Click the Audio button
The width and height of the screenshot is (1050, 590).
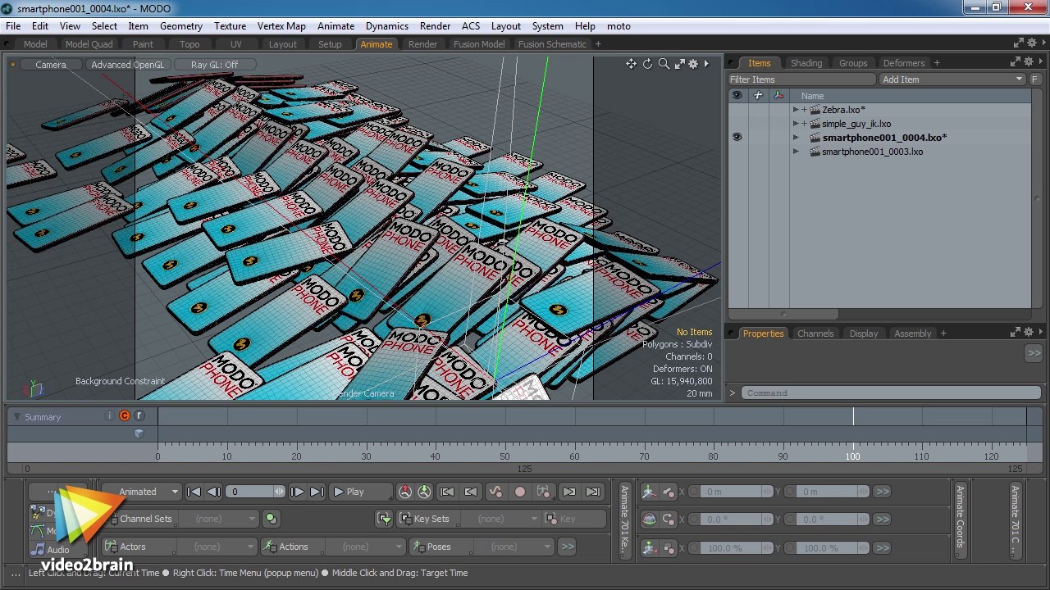click(x=58, y=550)
